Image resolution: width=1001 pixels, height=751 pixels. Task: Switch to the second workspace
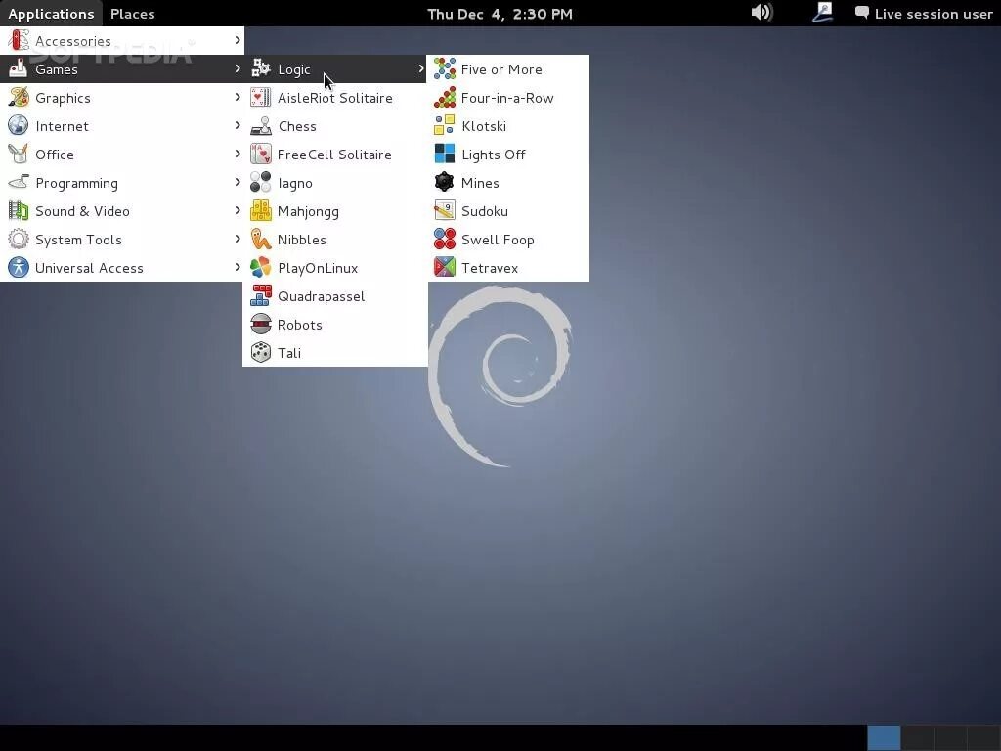[x=917, y=737]
